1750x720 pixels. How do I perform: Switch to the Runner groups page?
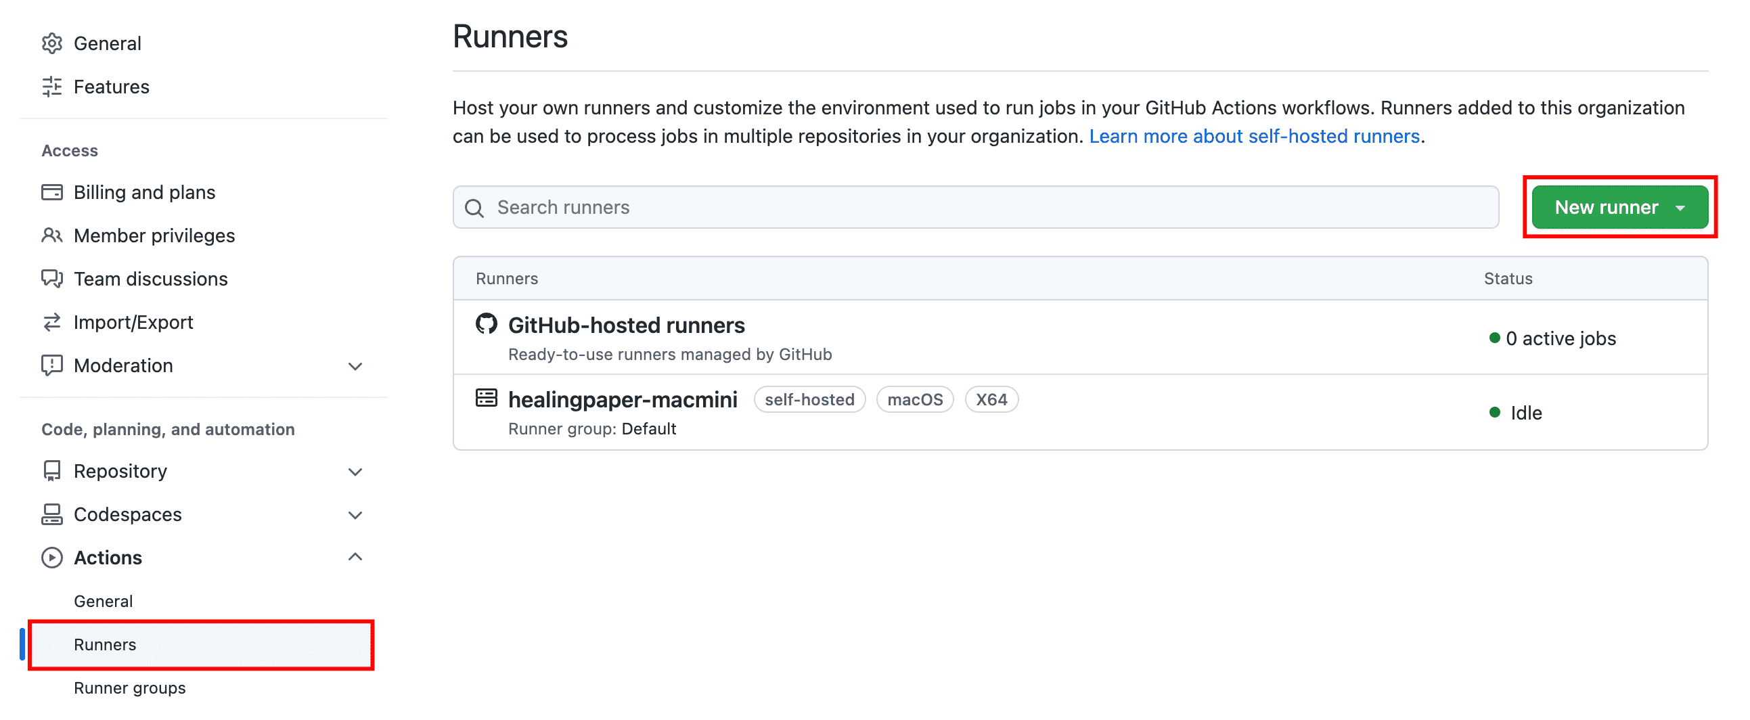[129, 688]
